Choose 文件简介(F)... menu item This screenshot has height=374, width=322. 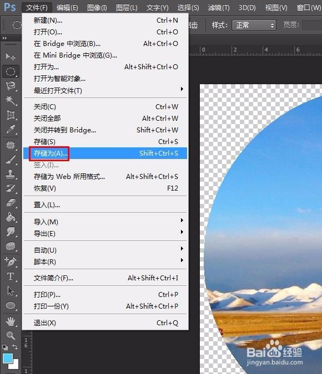coord(105,278)
